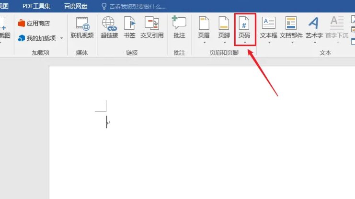The width and height of the screenshot is (355, 199).
Task: Open the Header (页眉) menu
Action: 204,30
